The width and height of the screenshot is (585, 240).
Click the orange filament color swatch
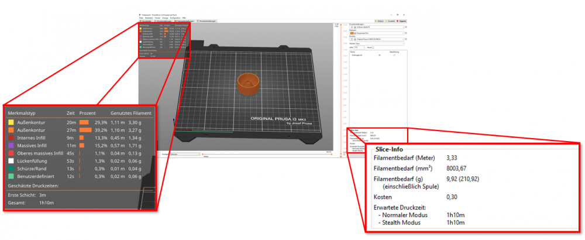(352, 33)
